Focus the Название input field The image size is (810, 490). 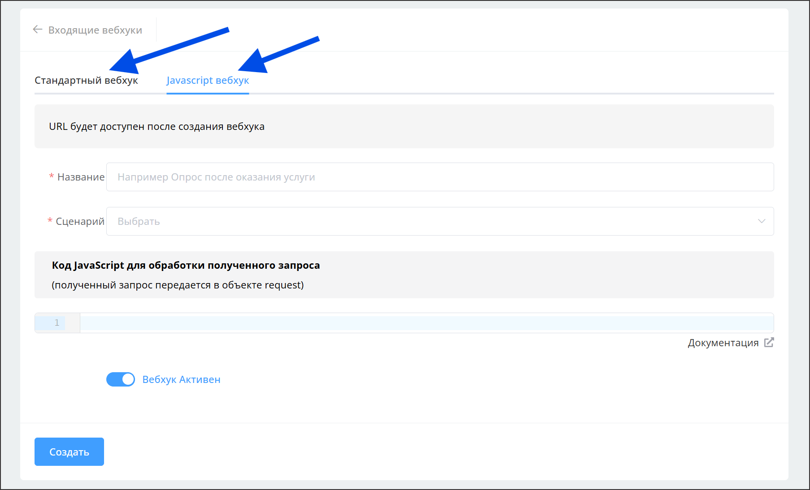[x=440, y=177]
